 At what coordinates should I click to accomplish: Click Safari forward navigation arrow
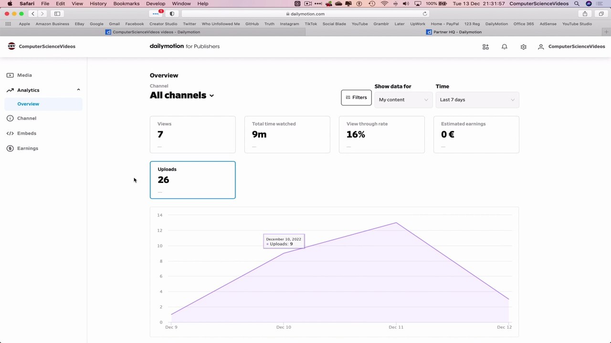coord(42,14)
